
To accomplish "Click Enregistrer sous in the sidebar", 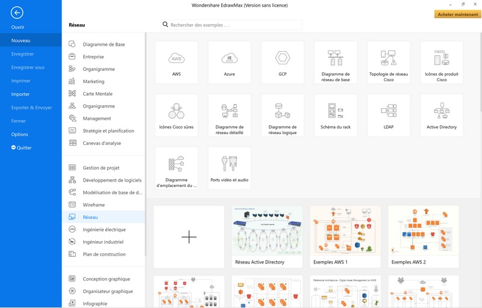I will (31, 67).
